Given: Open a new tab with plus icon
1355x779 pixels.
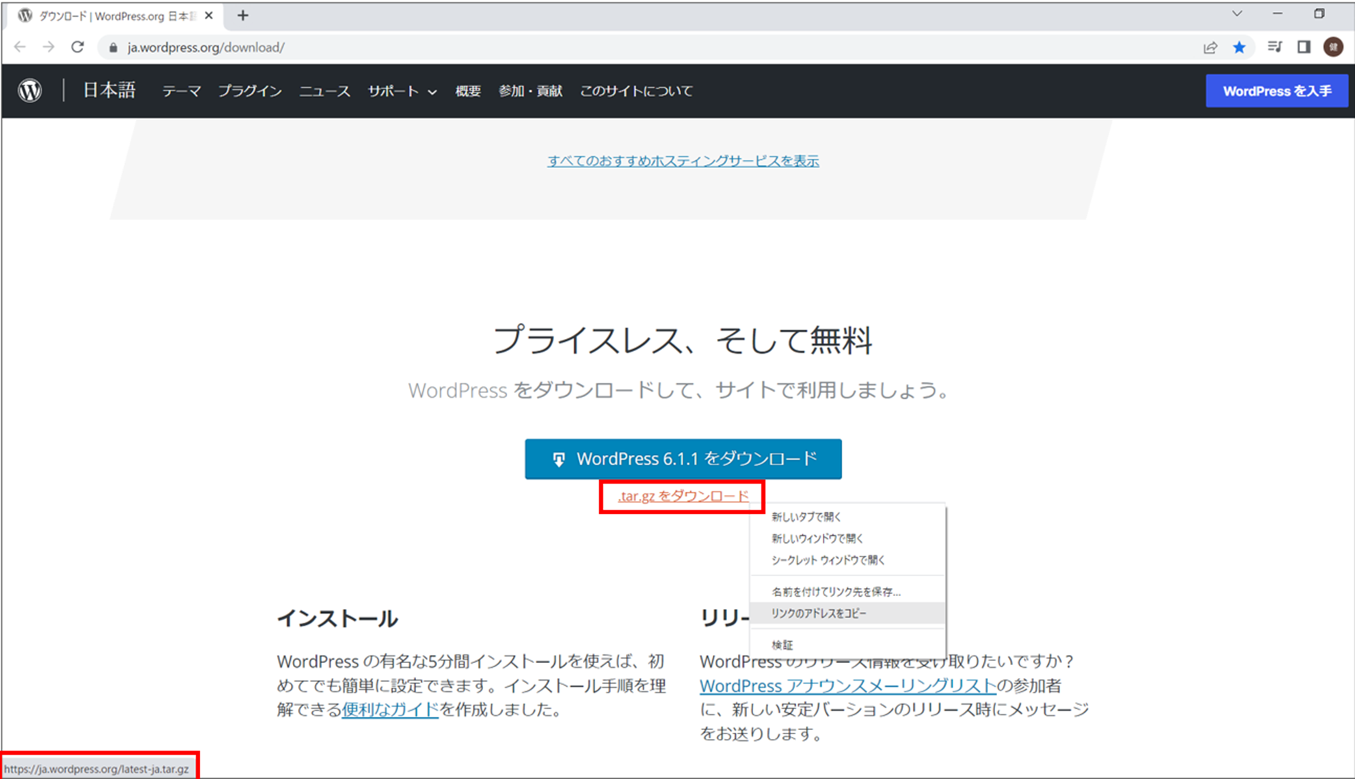Looking at the screenshot, I should (243, 15).
